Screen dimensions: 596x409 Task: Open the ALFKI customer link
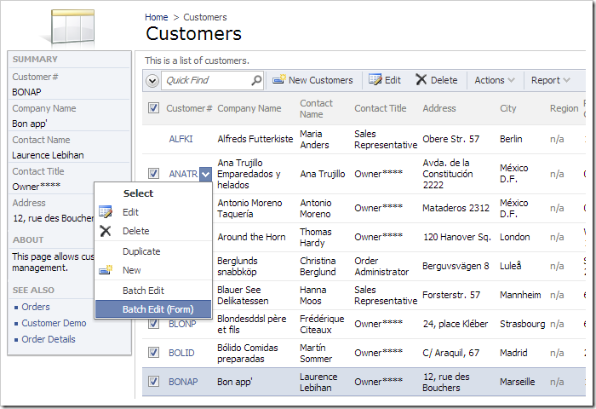tap(181, 139)
